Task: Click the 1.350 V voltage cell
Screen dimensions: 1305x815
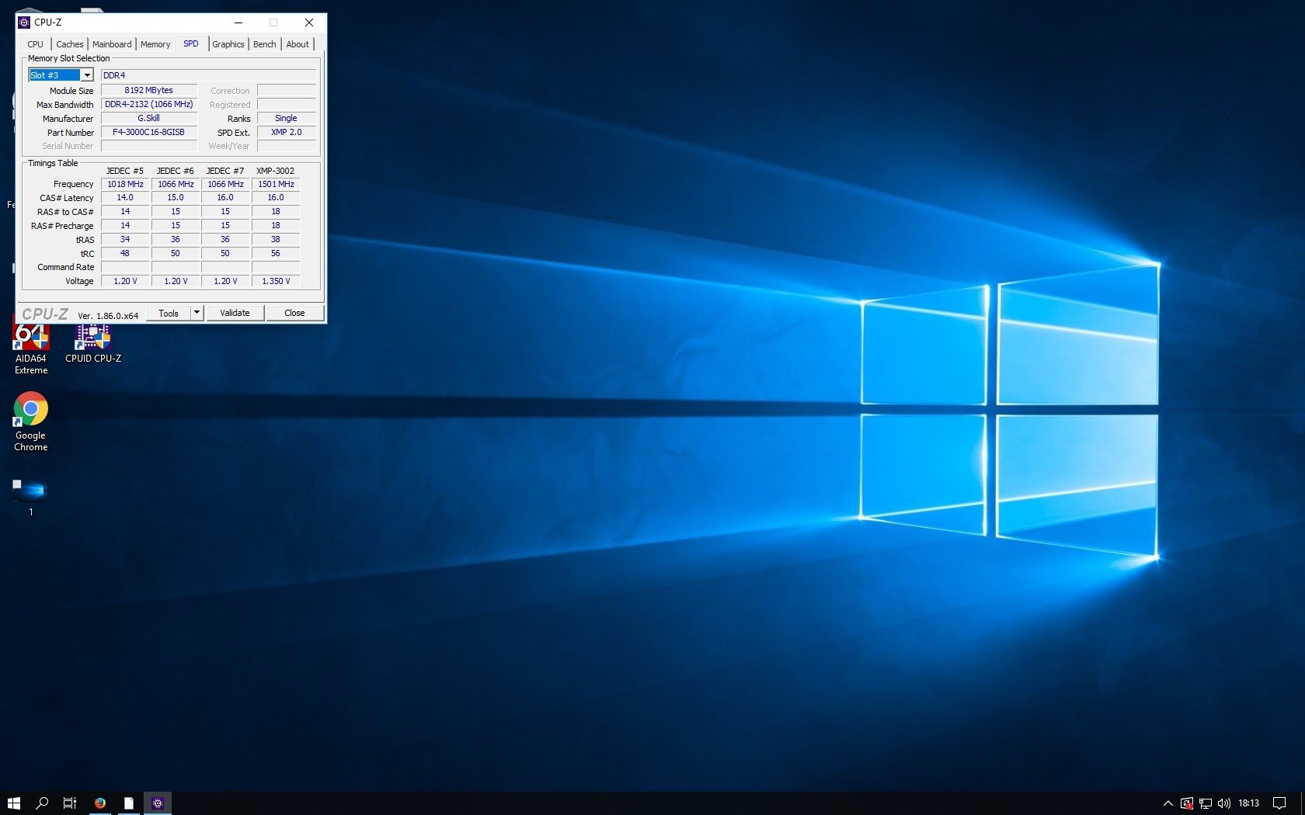Action: click(x=277, y=281)
